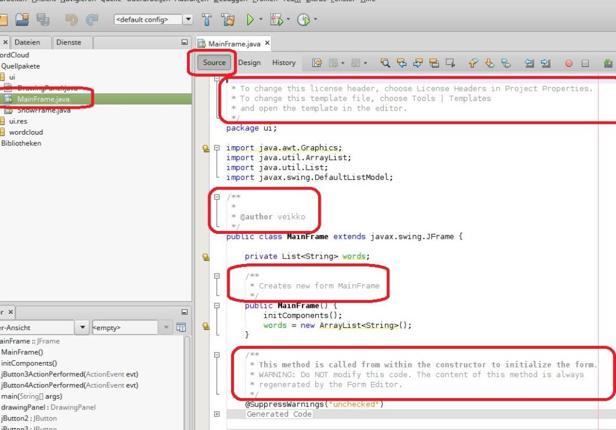The image size is (616, 430).
Task: Select initComponents() in the navigator list
Action: tap(29, 363)
